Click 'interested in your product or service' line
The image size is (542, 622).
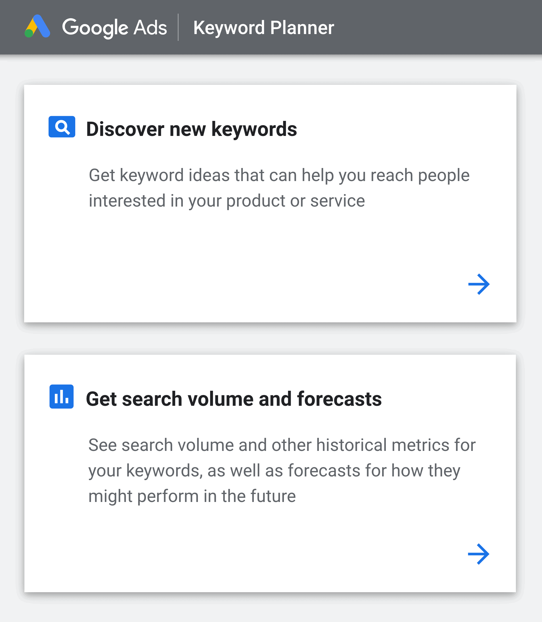point(227,201)
